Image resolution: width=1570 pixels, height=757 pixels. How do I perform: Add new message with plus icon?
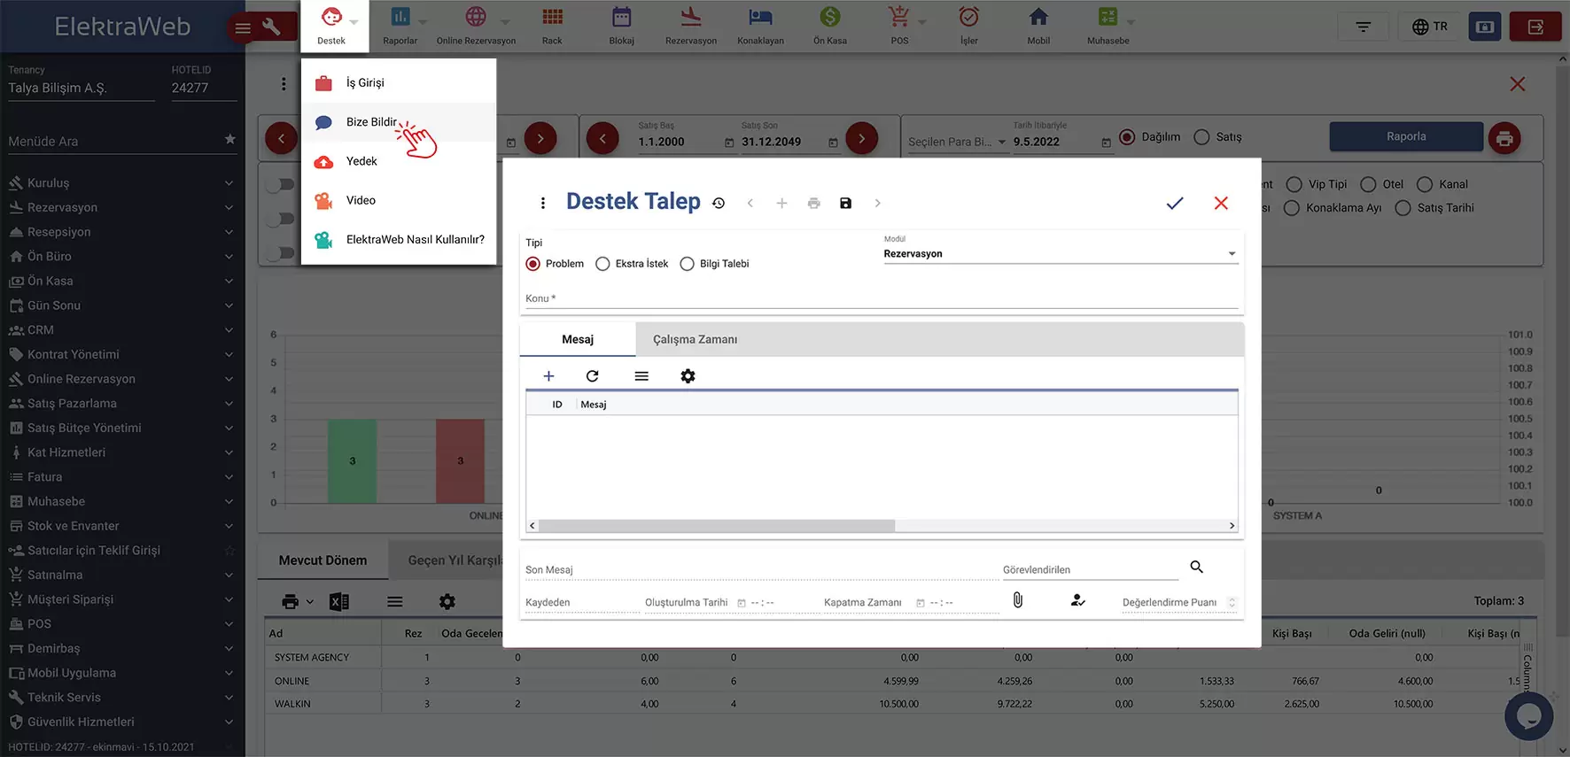548,376
